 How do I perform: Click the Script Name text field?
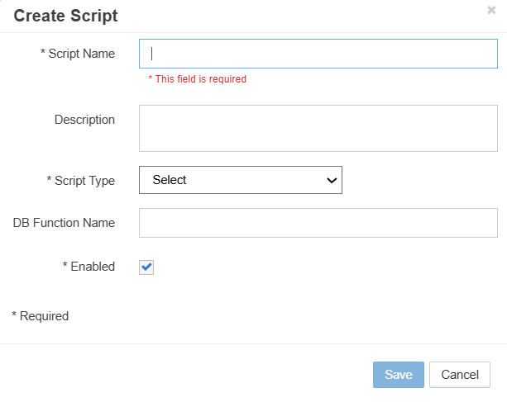click(318, 54)
